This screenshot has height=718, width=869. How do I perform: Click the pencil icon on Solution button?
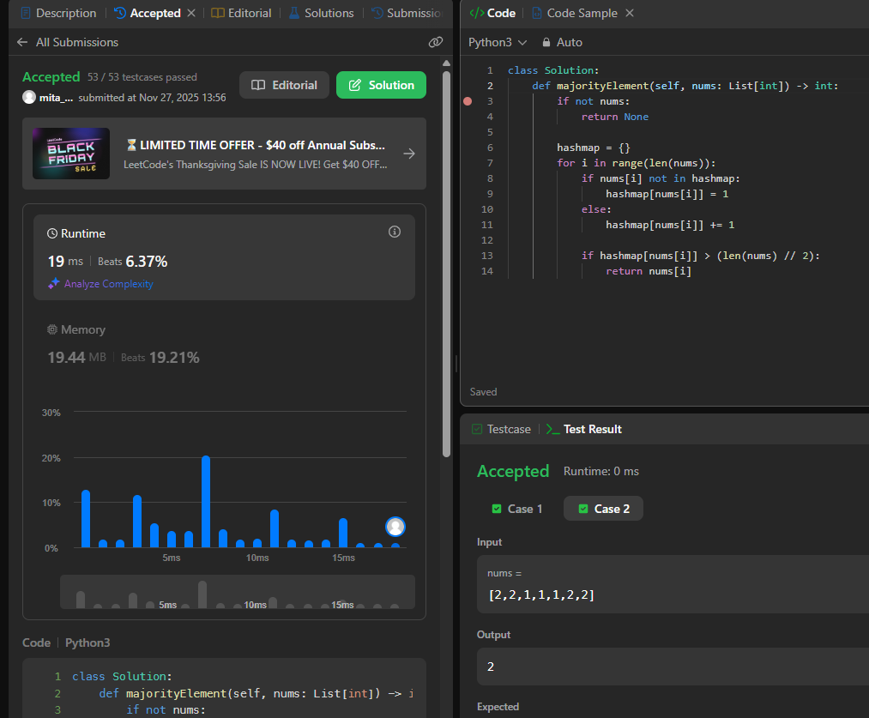pos(354,85)
